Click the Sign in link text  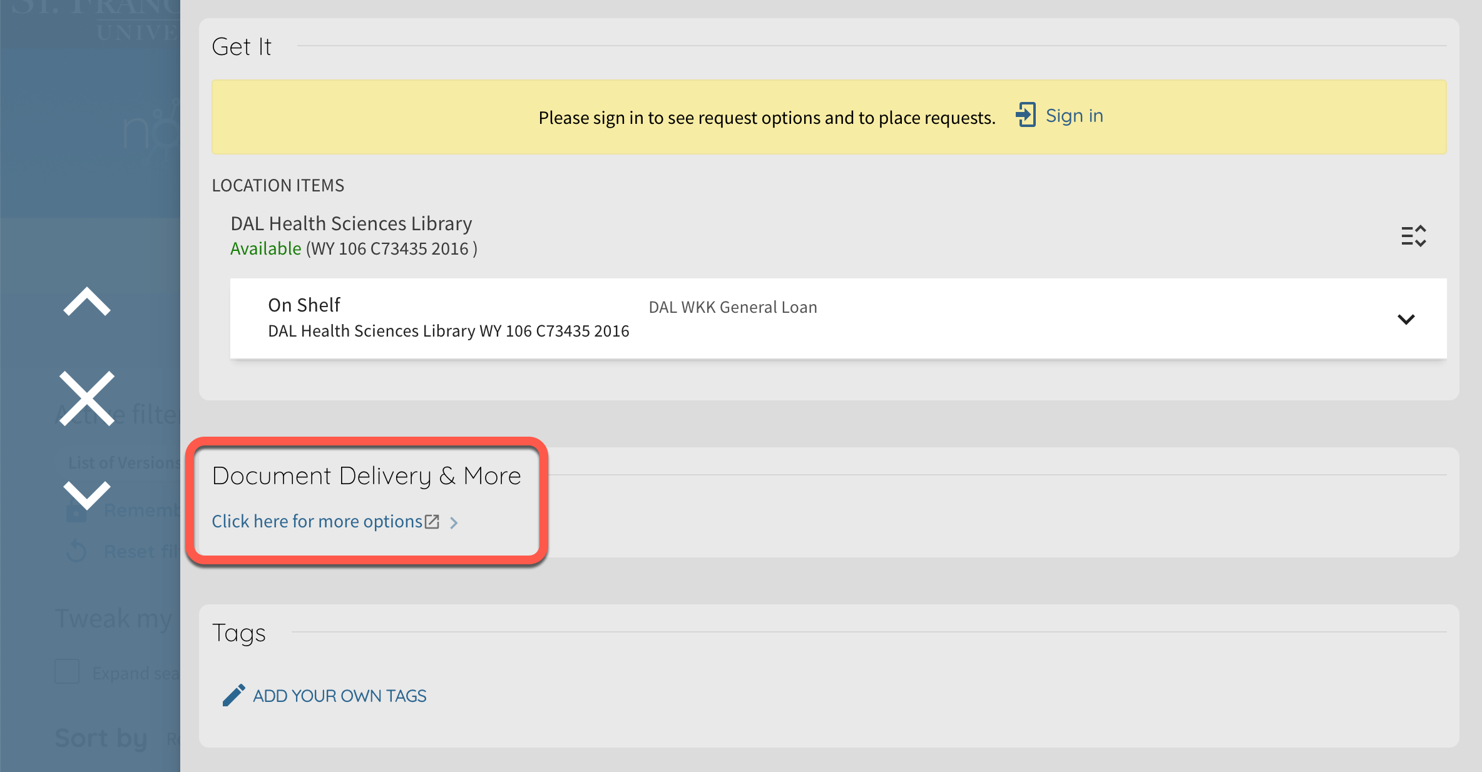coord(1074,116)
